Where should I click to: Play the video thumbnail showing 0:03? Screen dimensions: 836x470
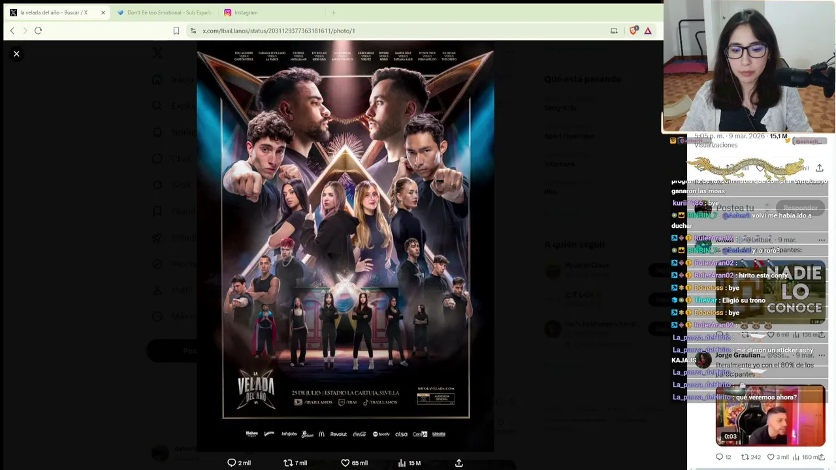pos(771,416)
